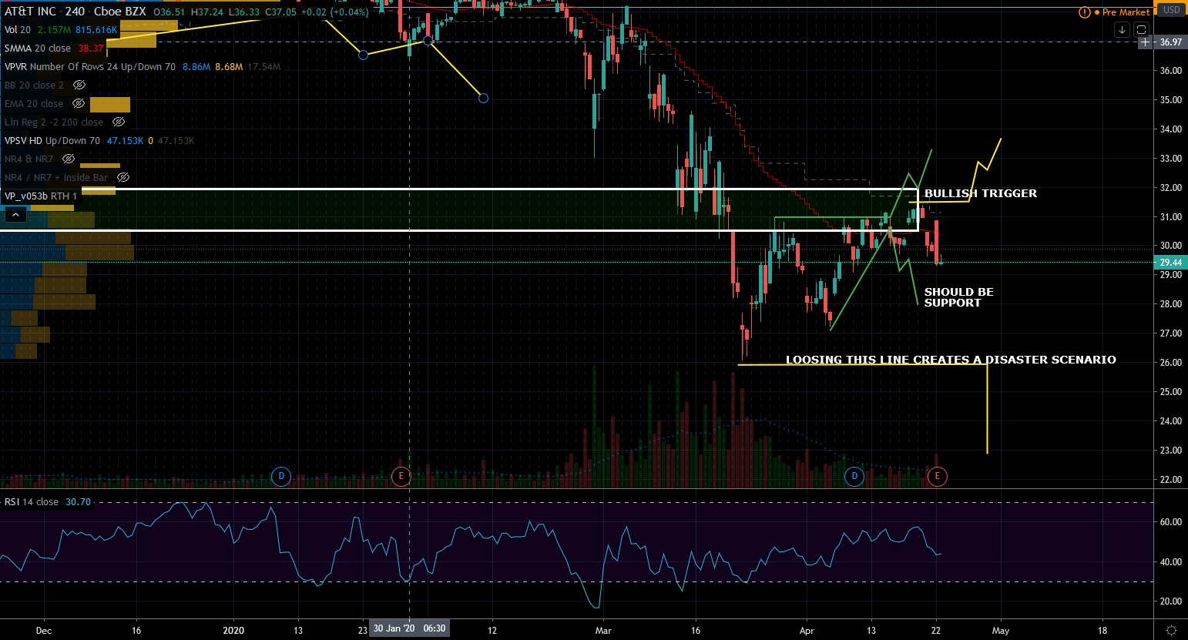Click the change value +0.02 (+0.04%)
This screenshot has height=640, width=1188.
coord(334,12)
